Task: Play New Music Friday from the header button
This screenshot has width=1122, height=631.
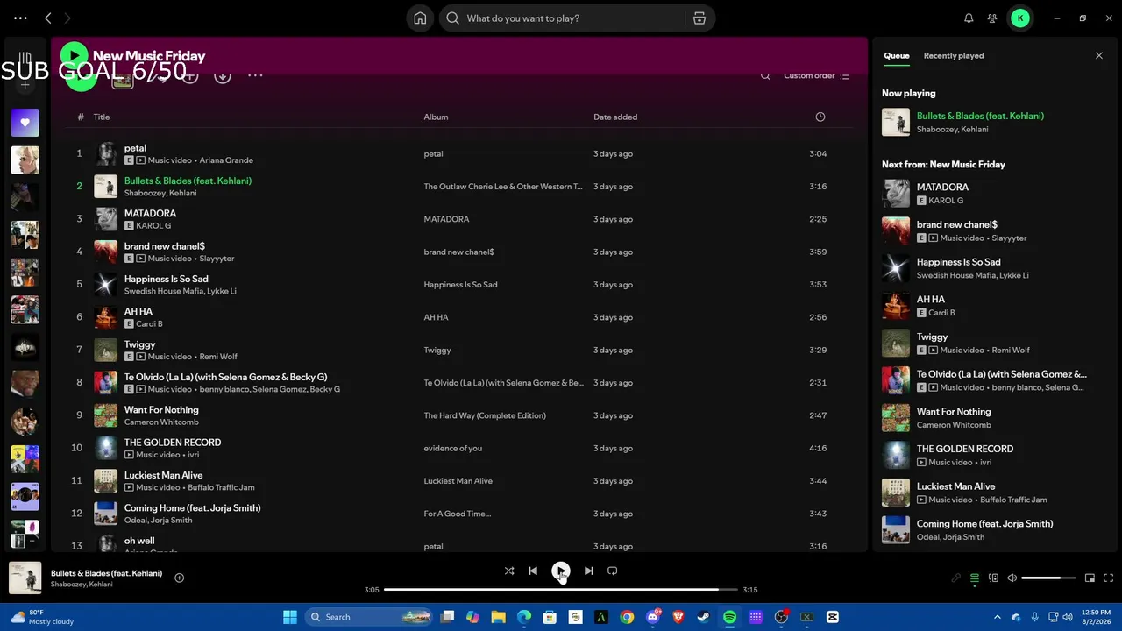Action: pos(75,55)
